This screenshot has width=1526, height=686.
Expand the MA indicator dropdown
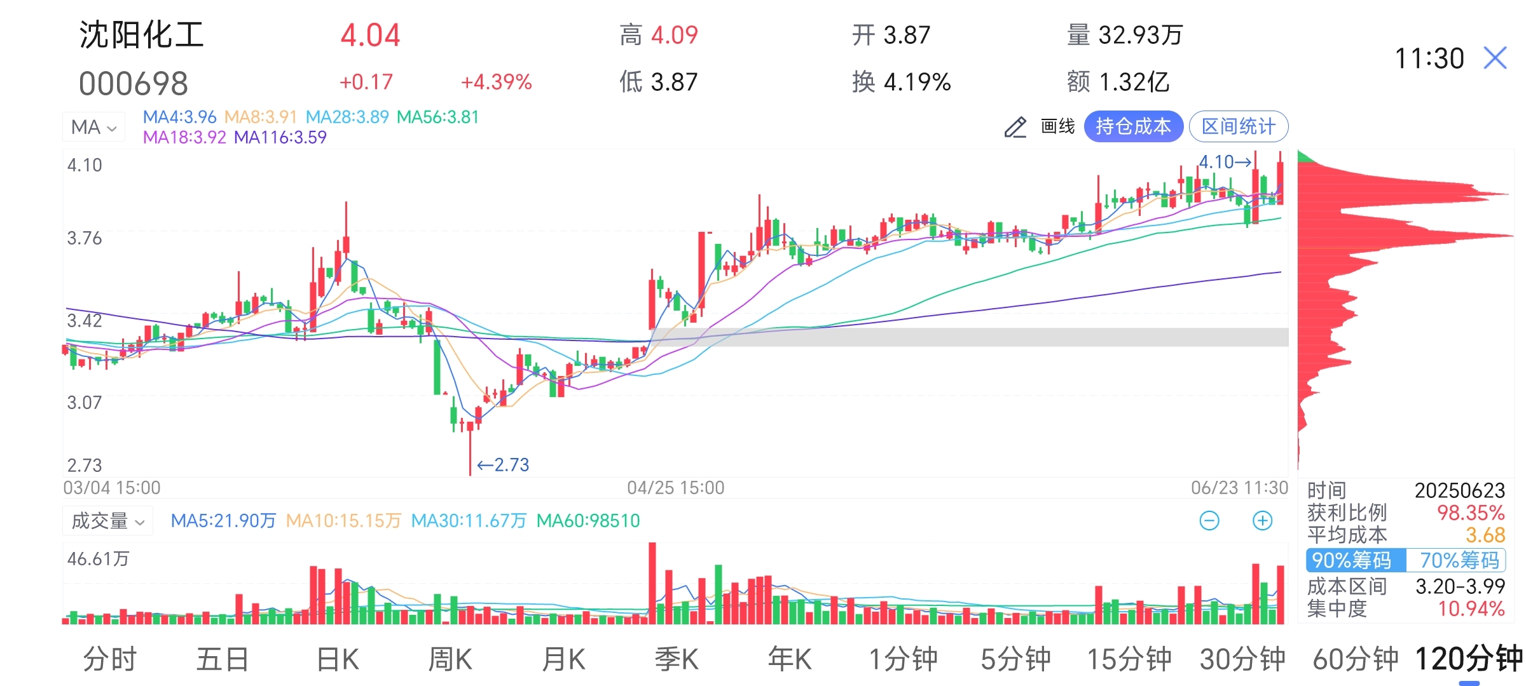(x=93, y=127)
